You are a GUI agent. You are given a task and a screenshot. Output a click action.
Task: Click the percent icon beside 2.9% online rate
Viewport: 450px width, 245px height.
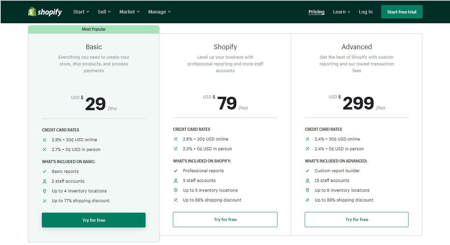(x=44, y=140)
